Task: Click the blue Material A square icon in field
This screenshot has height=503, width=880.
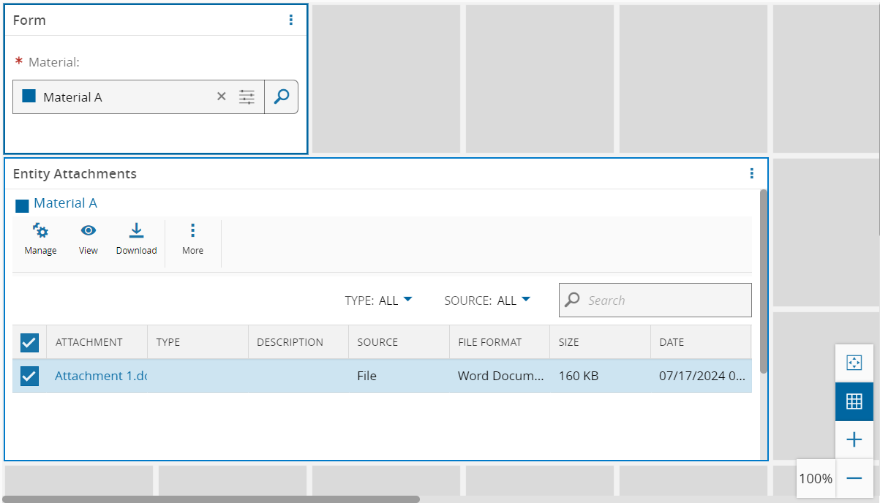Action: pos(29,97)
